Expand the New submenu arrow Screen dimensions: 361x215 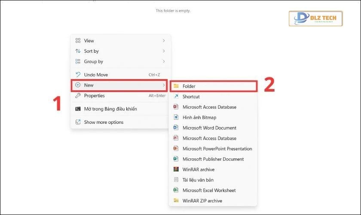click(x=164, y=85)
